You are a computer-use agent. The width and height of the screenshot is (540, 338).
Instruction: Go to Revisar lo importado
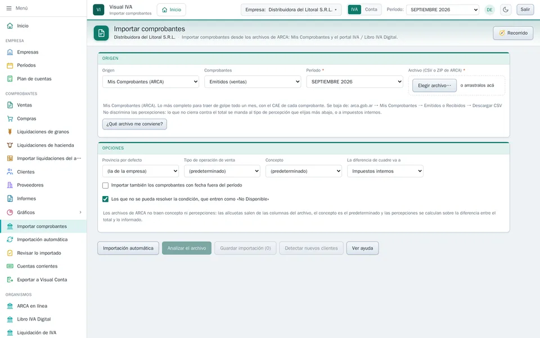pos(43,253)
